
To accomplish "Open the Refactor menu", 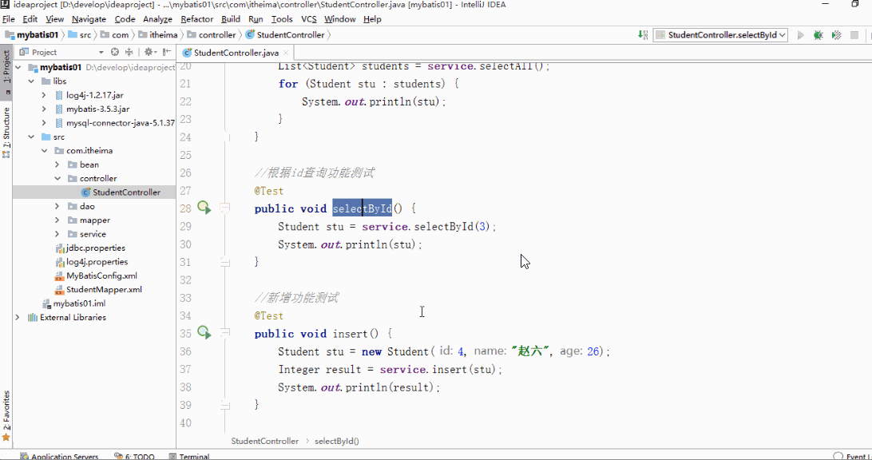I will [x=196, y=18].
